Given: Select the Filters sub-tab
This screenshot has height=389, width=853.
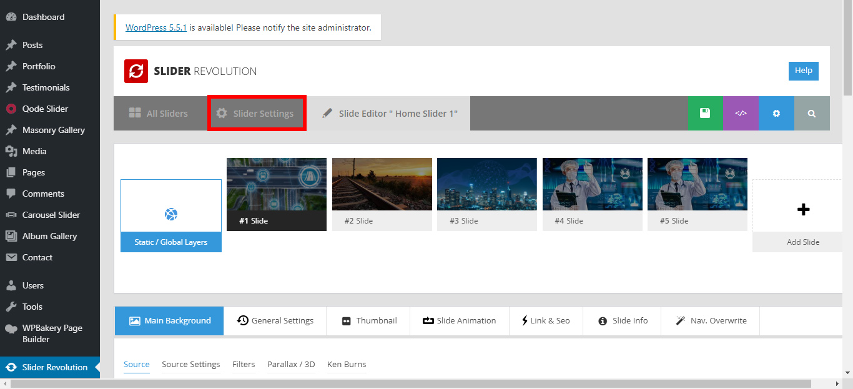Looking at the screenshot, I should pos(244,365).
